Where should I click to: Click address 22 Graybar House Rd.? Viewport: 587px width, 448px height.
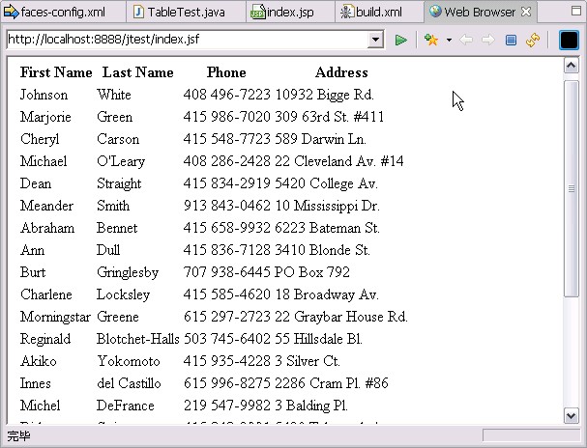(x=341, y=317)
